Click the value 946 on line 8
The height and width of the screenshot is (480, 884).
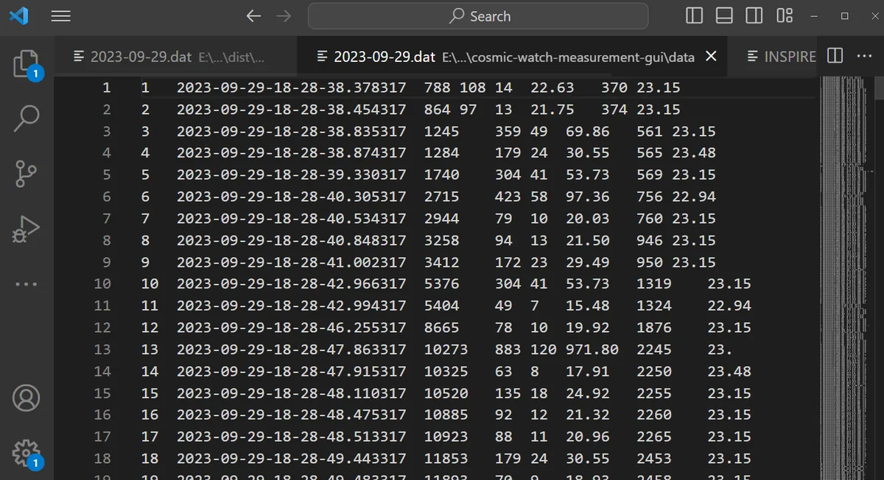(x=650, y=240)
